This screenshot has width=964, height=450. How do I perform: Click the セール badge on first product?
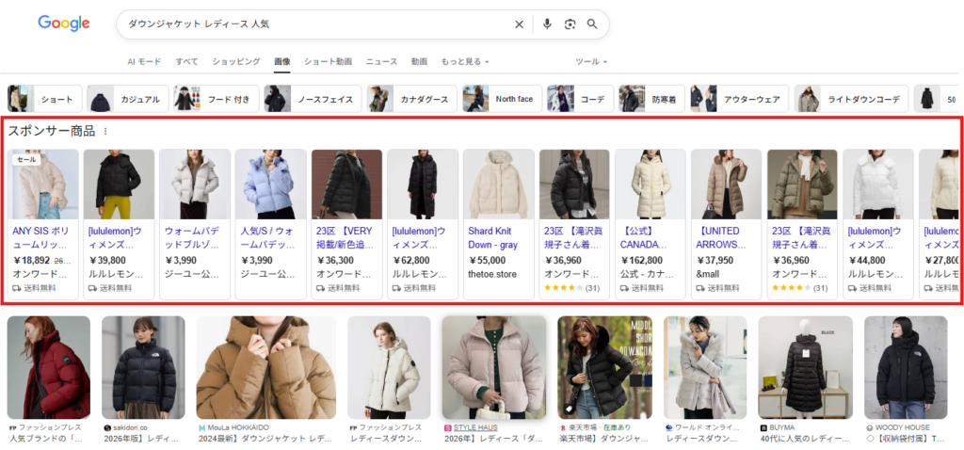click(x=25, y=160)
